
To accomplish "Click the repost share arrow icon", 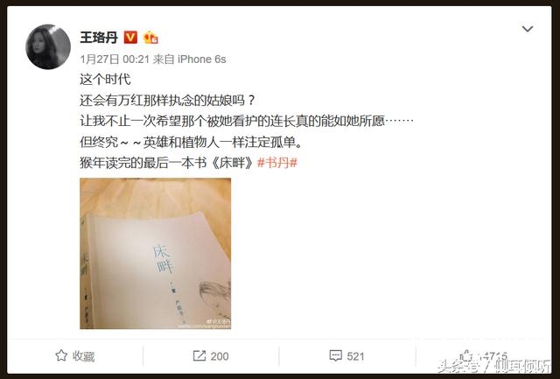I will click(199, 355).
